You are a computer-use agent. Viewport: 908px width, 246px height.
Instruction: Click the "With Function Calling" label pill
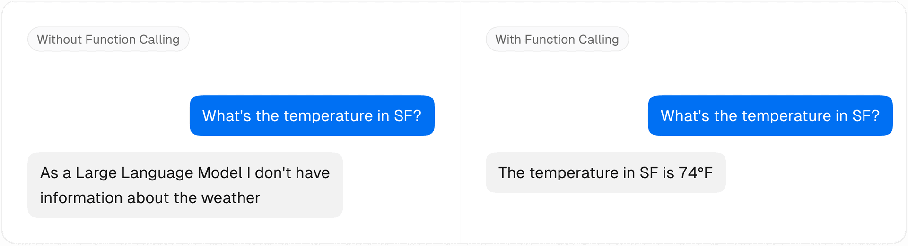click(557, 40)
